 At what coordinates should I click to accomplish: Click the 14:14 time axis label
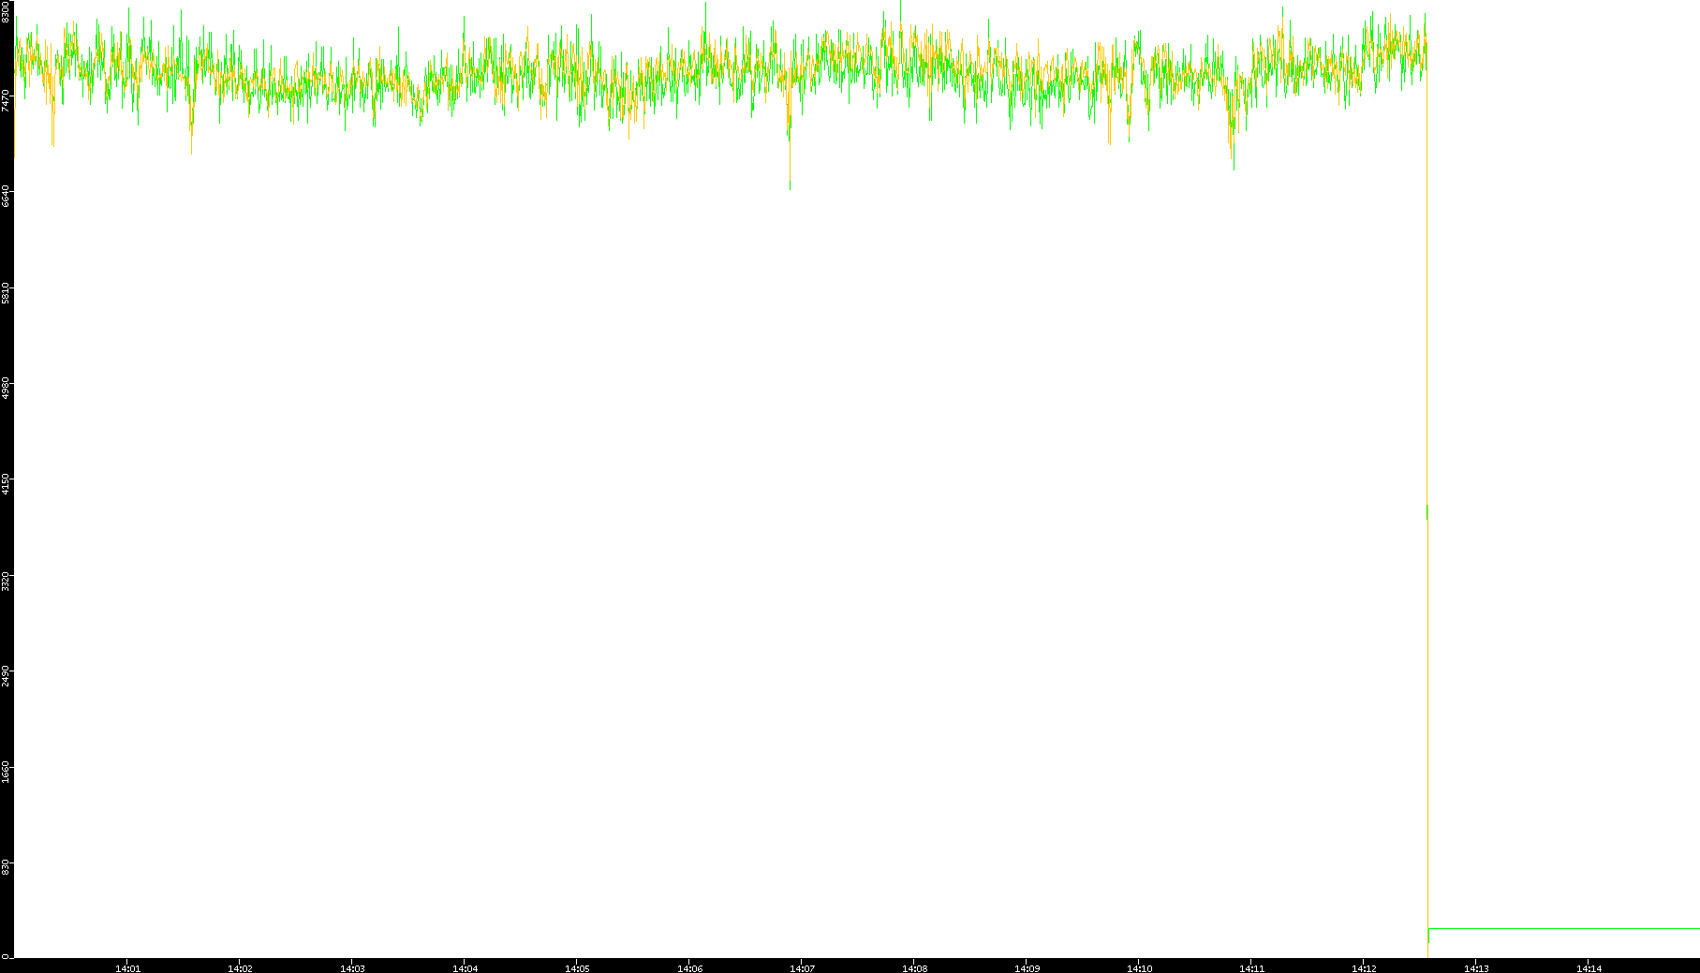coord(1589,968)
